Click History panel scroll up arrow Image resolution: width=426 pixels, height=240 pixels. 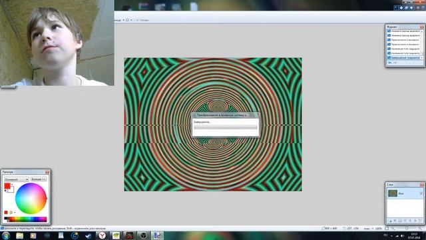[x=422, y=31]
